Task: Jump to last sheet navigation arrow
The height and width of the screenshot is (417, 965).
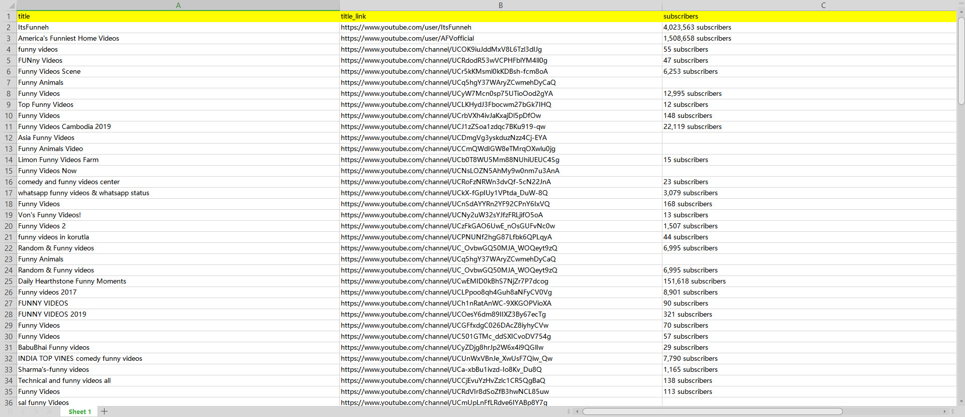Action: click(x=49, y=411)
